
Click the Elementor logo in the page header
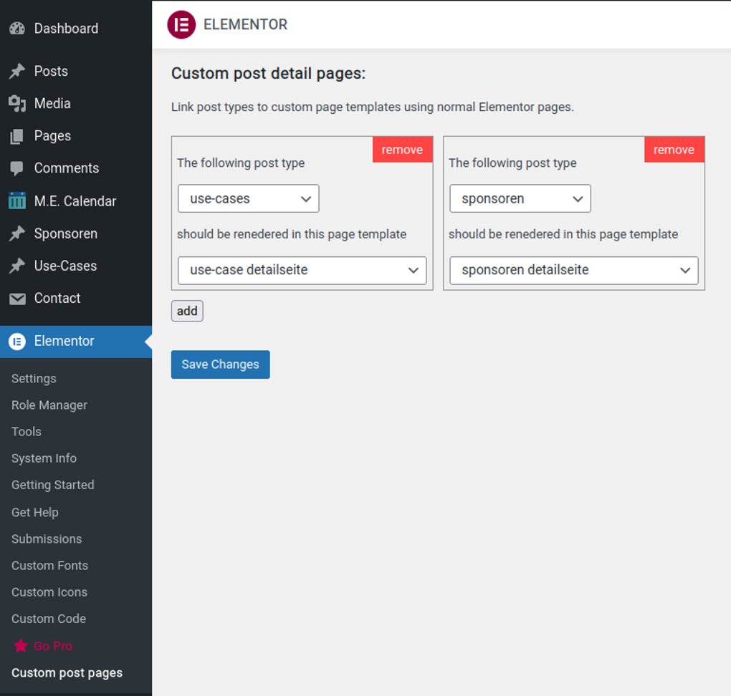click(x=181, y=24)
